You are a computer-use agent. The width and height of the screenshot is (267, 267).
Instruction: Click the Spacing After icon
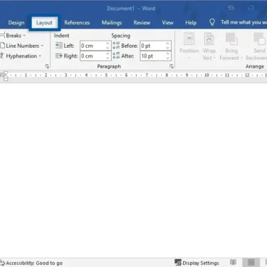tap(116, 56)
